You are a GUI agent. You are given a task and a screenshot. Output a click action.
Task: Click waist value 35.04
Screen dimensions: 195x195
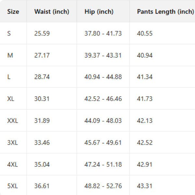point(42,164)
